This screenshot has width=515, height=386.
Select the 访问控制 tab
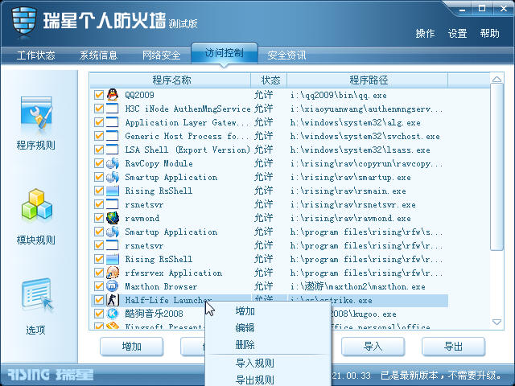(225, 53)
